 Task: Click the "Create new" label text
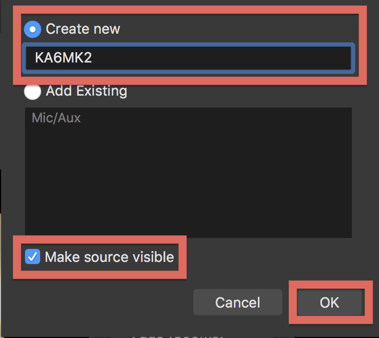coord(83,29)
